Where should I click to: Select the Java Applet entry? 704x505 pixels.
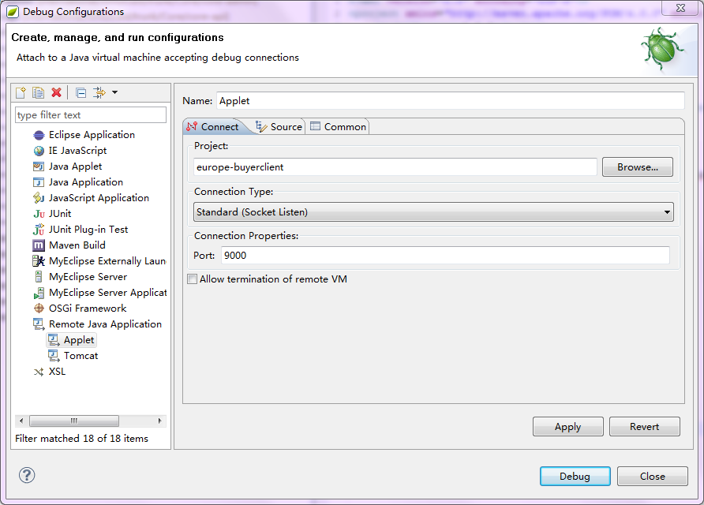(x=75, y=166)
